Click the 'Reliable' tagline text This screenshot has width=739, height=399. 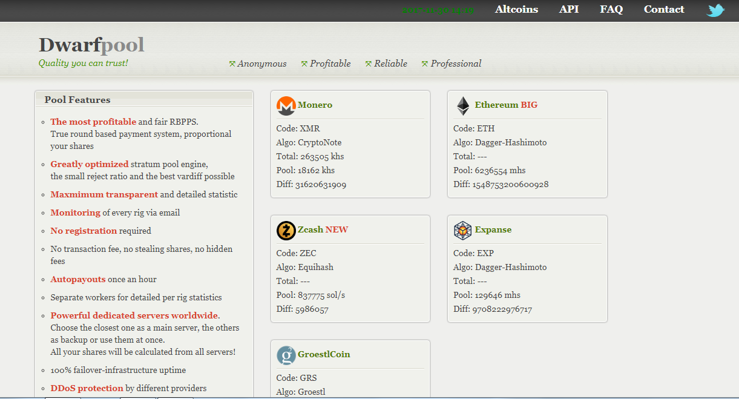[x=391, y=64]
